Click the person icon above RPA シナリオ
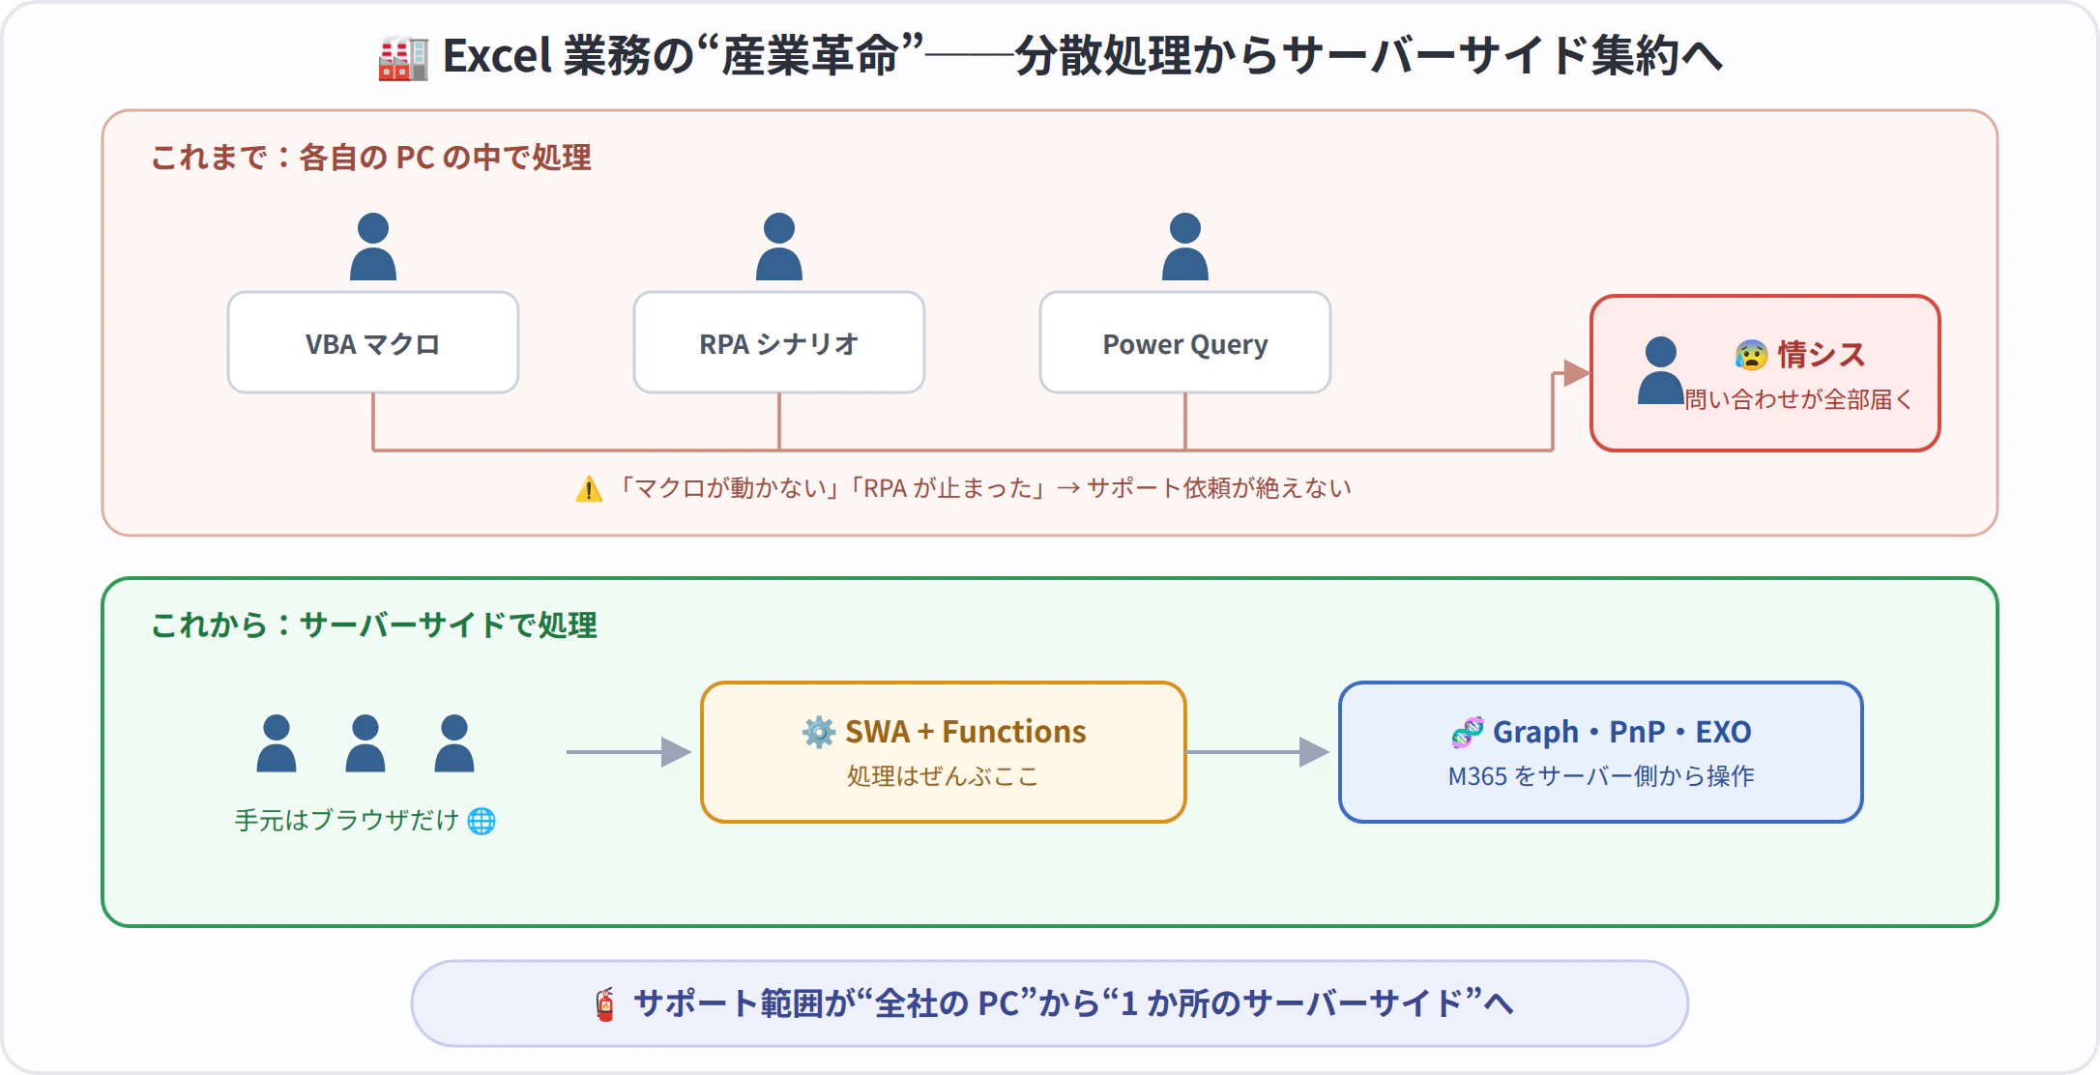The width and height of the screenshot is (2100, 1075). point(779,247)
